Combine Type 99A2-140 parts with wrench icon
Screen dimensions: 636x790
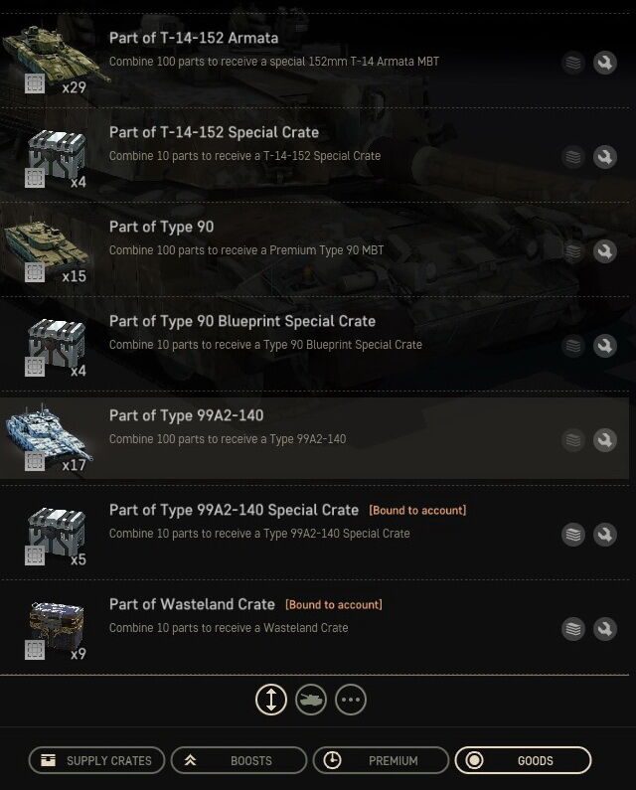(605, 440)
